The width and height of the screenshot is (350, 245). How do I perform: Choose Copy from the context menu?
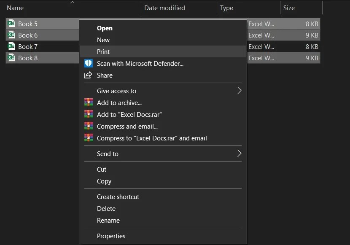(x=104, y=181)
